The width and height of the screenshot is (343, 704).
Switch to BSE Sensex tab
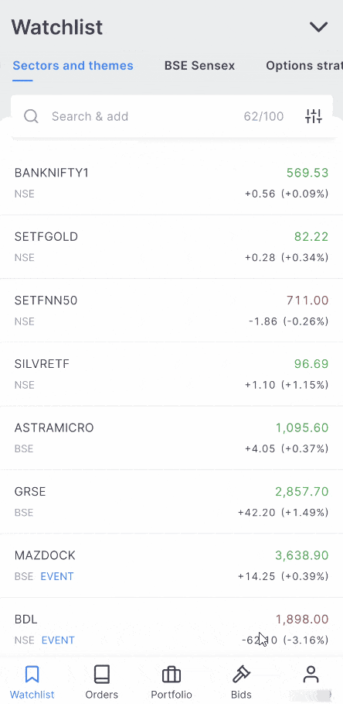point(199,66)
